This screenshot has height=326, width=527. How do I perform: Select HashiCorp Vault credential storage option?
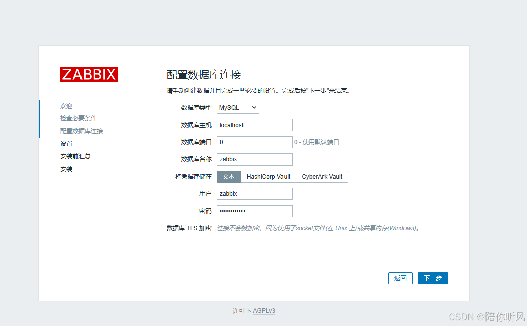click(268, 177)
